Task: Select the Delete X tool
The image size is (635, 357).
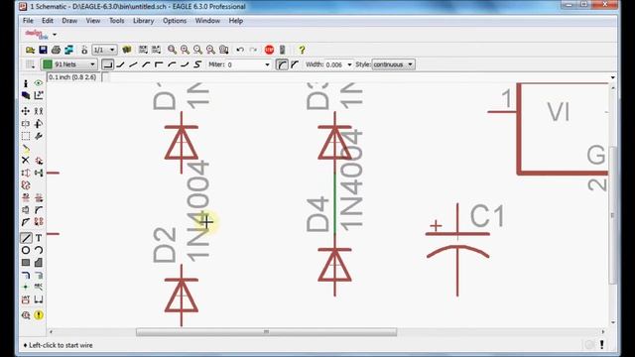Action: point(26,161)
